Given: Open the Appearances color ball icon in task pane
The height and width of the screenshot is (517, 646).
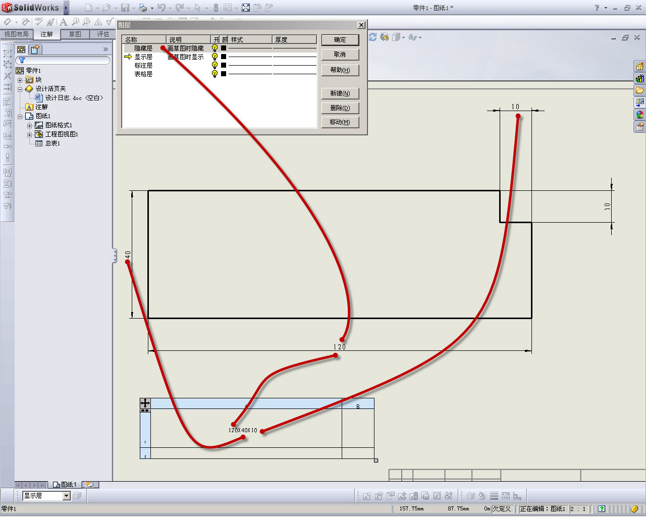Looking at the screenshot, I should pyautogui.click(x=640, y=115).
